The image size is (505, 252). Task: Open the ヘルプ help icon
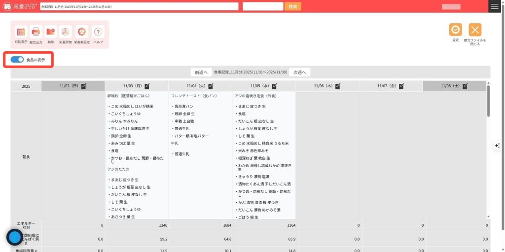[x=98, y=32]
